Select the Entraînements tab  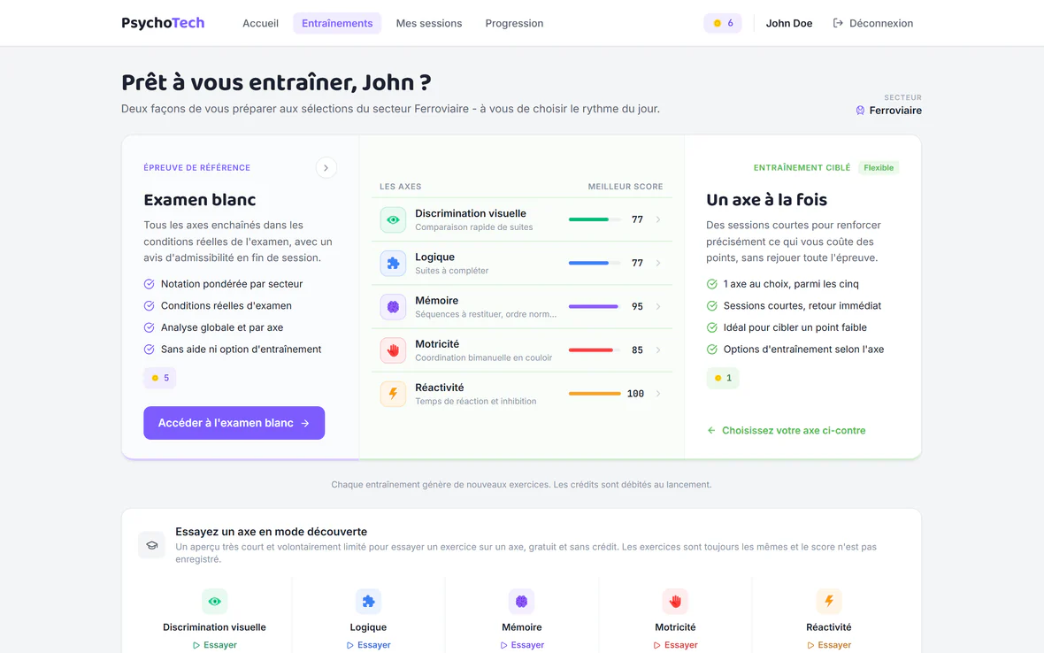(337, 23)
